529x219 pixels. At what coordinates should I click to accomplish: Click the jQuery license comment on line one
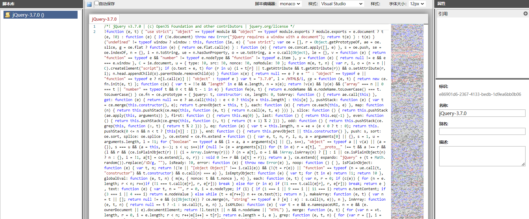pyautogui.click(x=199, y=27)
